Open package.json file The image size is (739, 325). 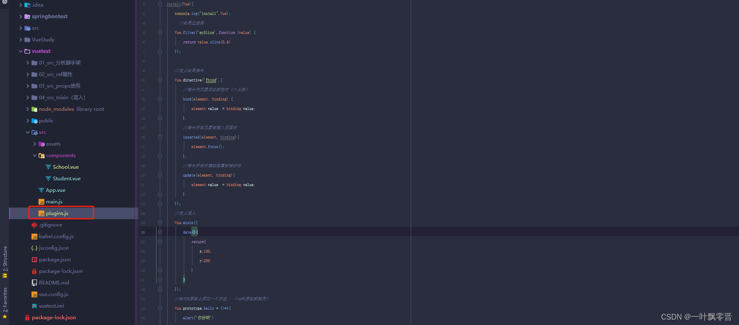click(55, 260)
